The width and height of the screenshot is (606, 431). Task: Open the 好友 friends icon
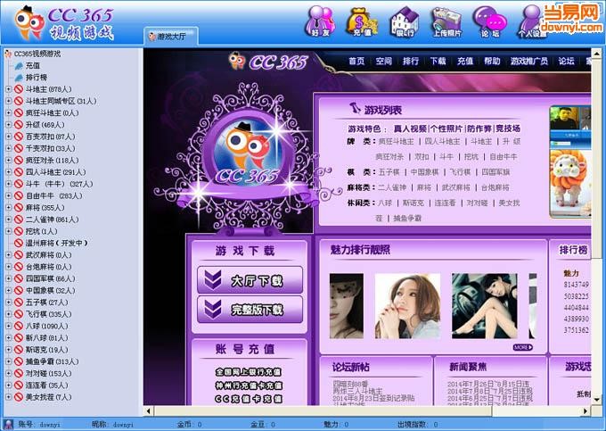[x=321, y=21]
